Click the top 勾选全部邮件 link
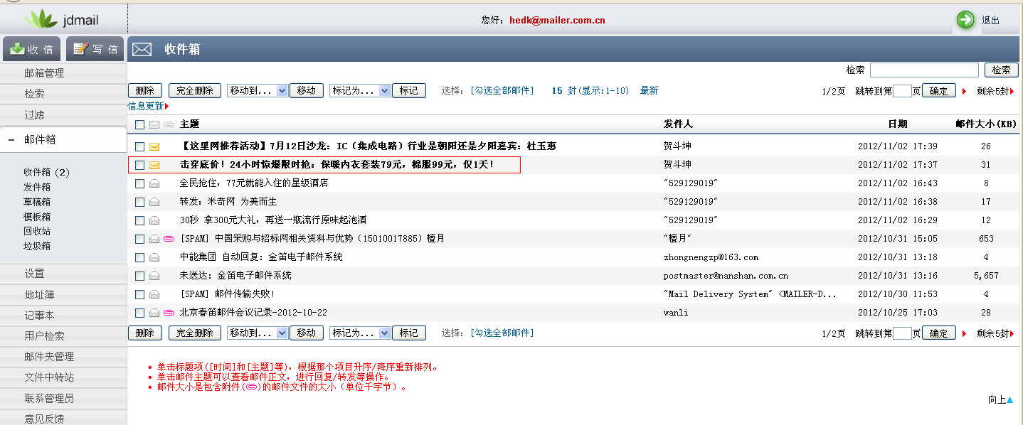Image resolution: width=1023 pixels, height=425 pixels. (x=502, y=91)
